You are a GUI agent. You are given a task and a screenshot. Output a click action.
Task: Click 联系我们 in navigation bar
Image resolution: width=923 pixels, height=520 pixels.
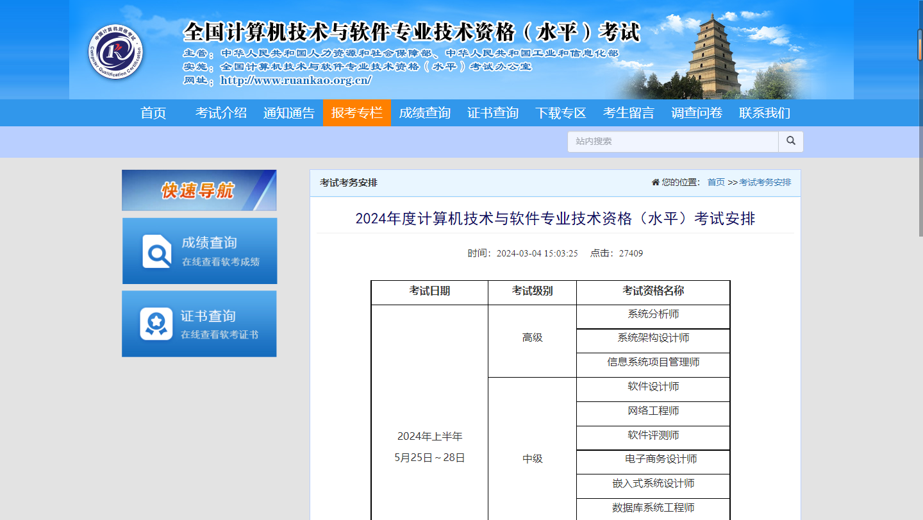764,113
